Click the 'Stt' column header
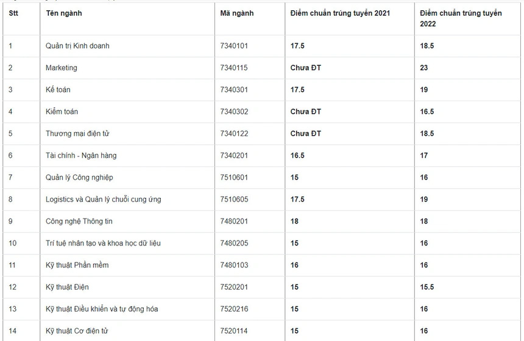The image size is (524, 341). [13, 13]
